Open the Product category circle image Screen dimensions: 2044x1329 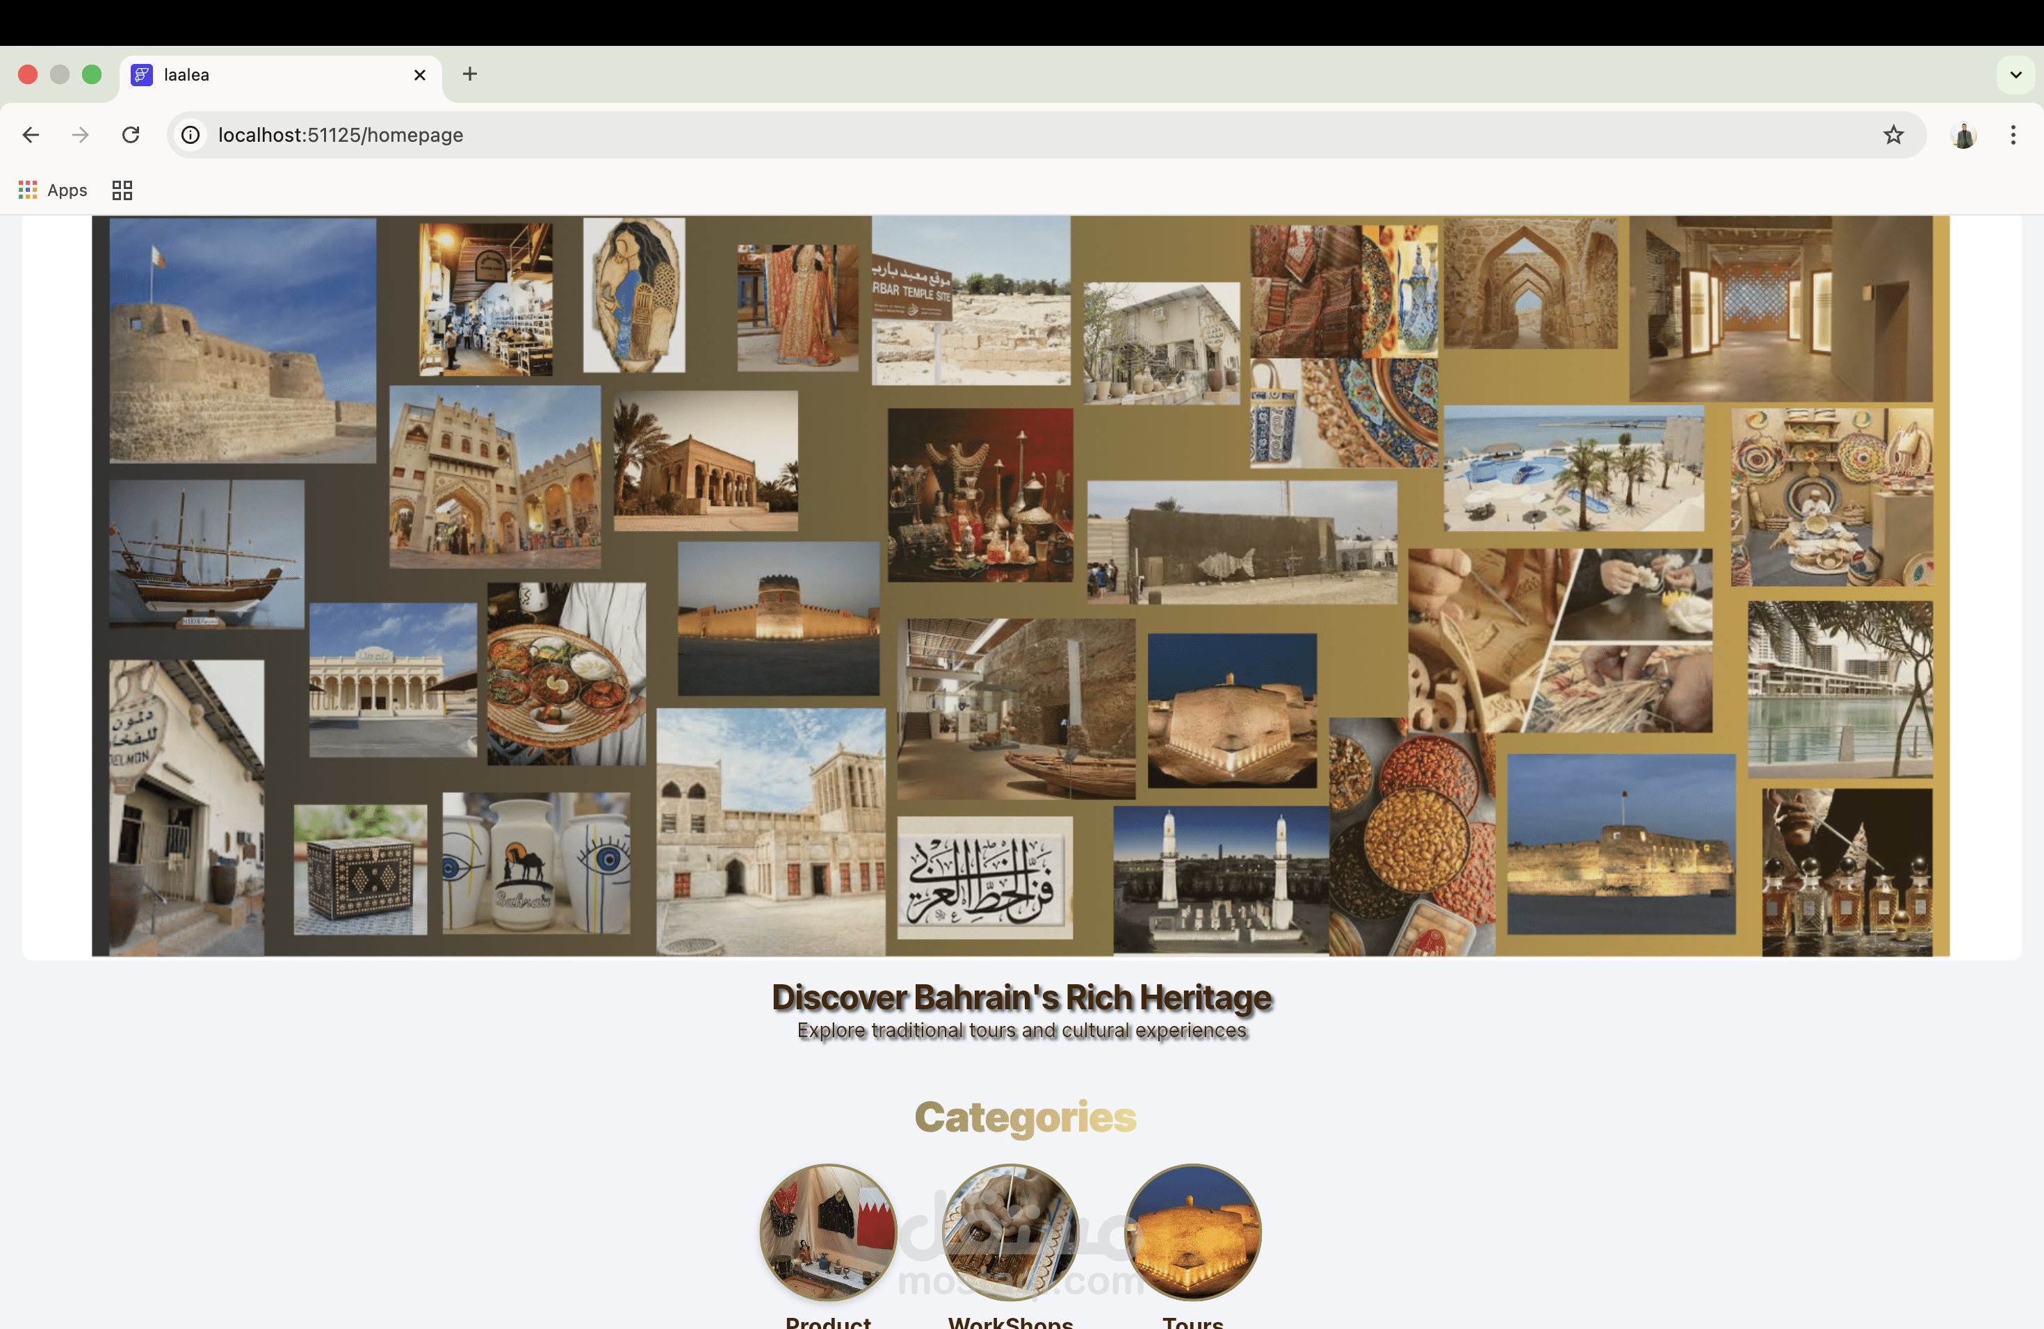click(828, 1231)
